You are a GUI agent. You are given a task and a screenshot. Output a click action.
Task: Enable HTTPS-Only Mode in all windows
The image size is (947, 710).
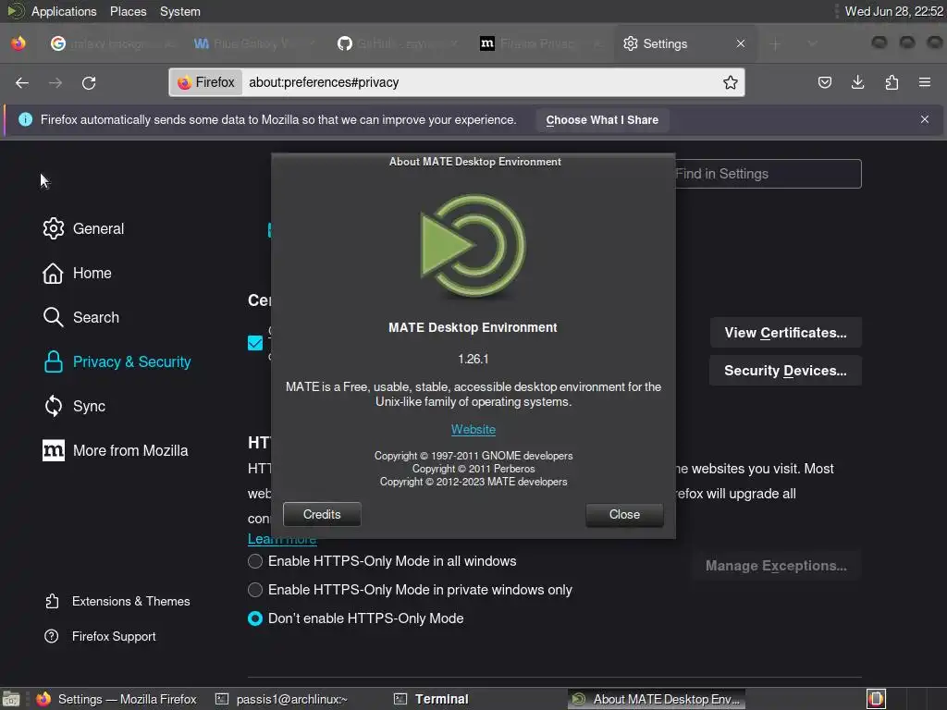[255, 561]
